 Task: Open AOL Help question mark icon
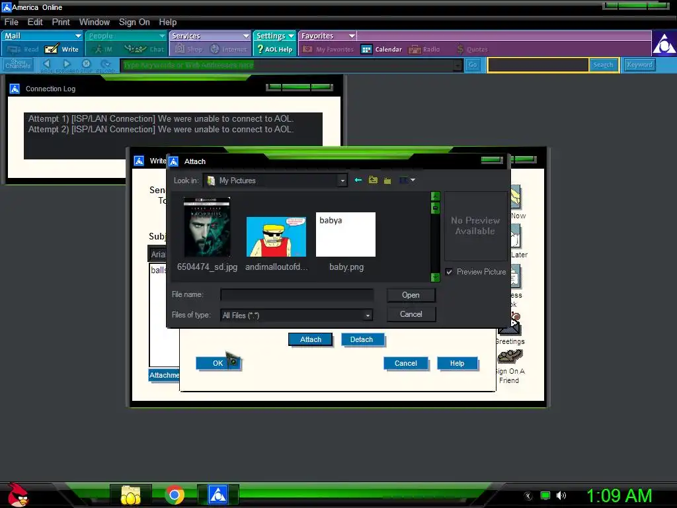[x=260, y=49]
